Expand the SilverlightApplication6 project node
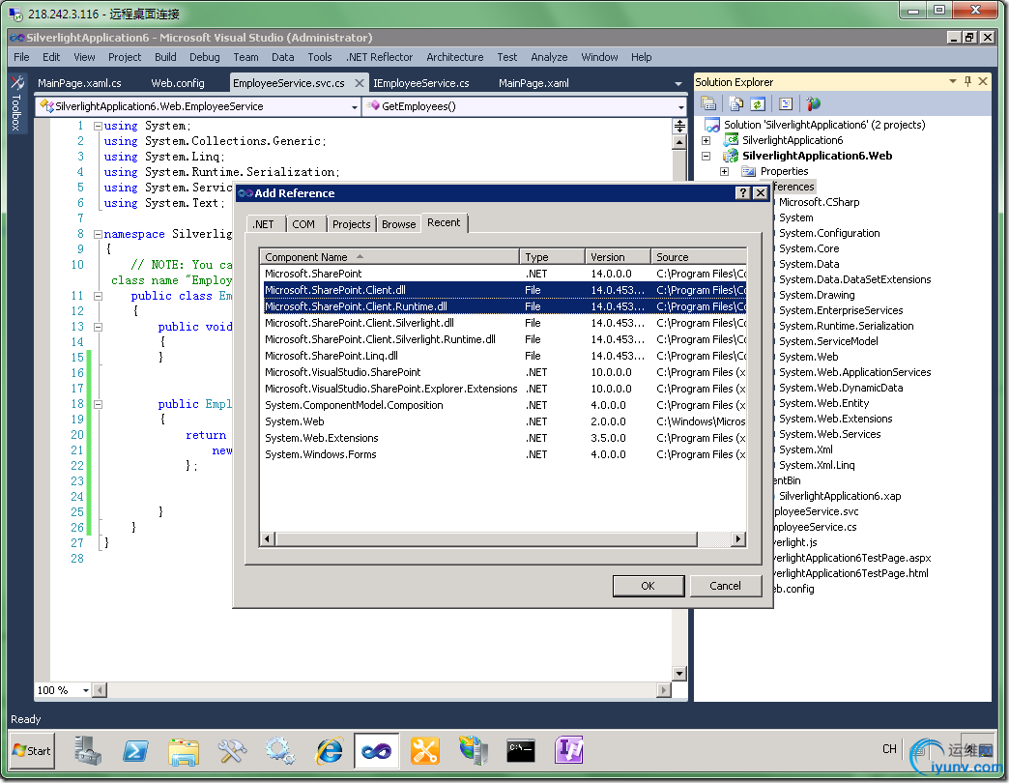 point(706,140)
